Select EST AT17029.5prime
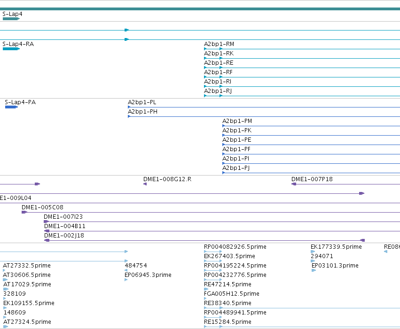The image size is (400, 329). [27, 285]
